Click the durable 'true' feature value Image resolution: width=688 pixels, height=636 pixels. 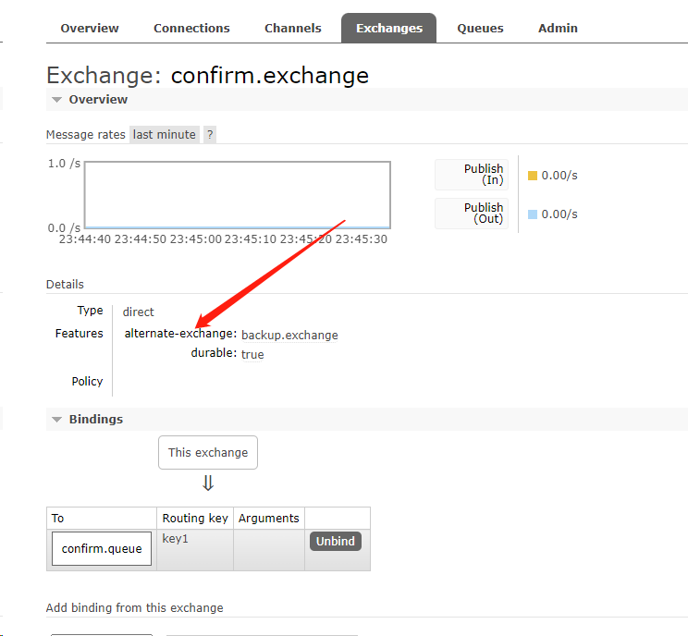(252, 354)
